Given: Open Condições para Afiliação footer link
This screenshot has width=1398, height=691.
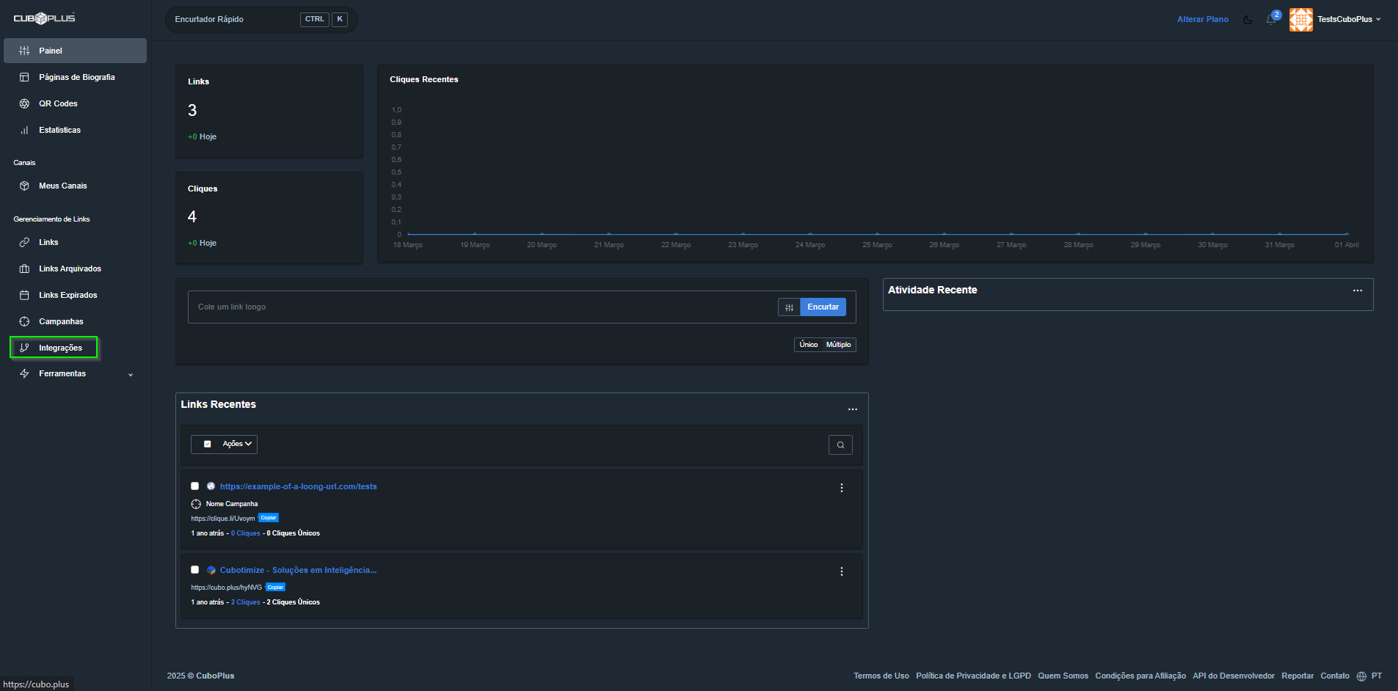Looking at the screenshot, I should pos(1140,676).
